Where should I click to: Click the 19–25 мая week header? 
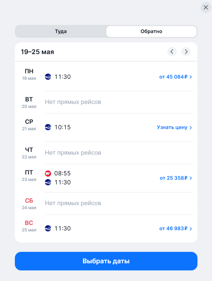pyautogui.click(x=37, y=52)
